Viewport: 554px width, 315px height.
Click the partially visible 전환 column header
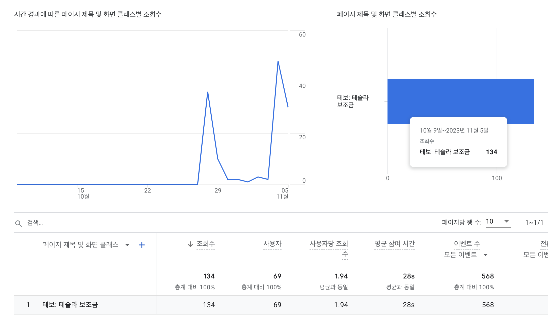click(544, 244)
